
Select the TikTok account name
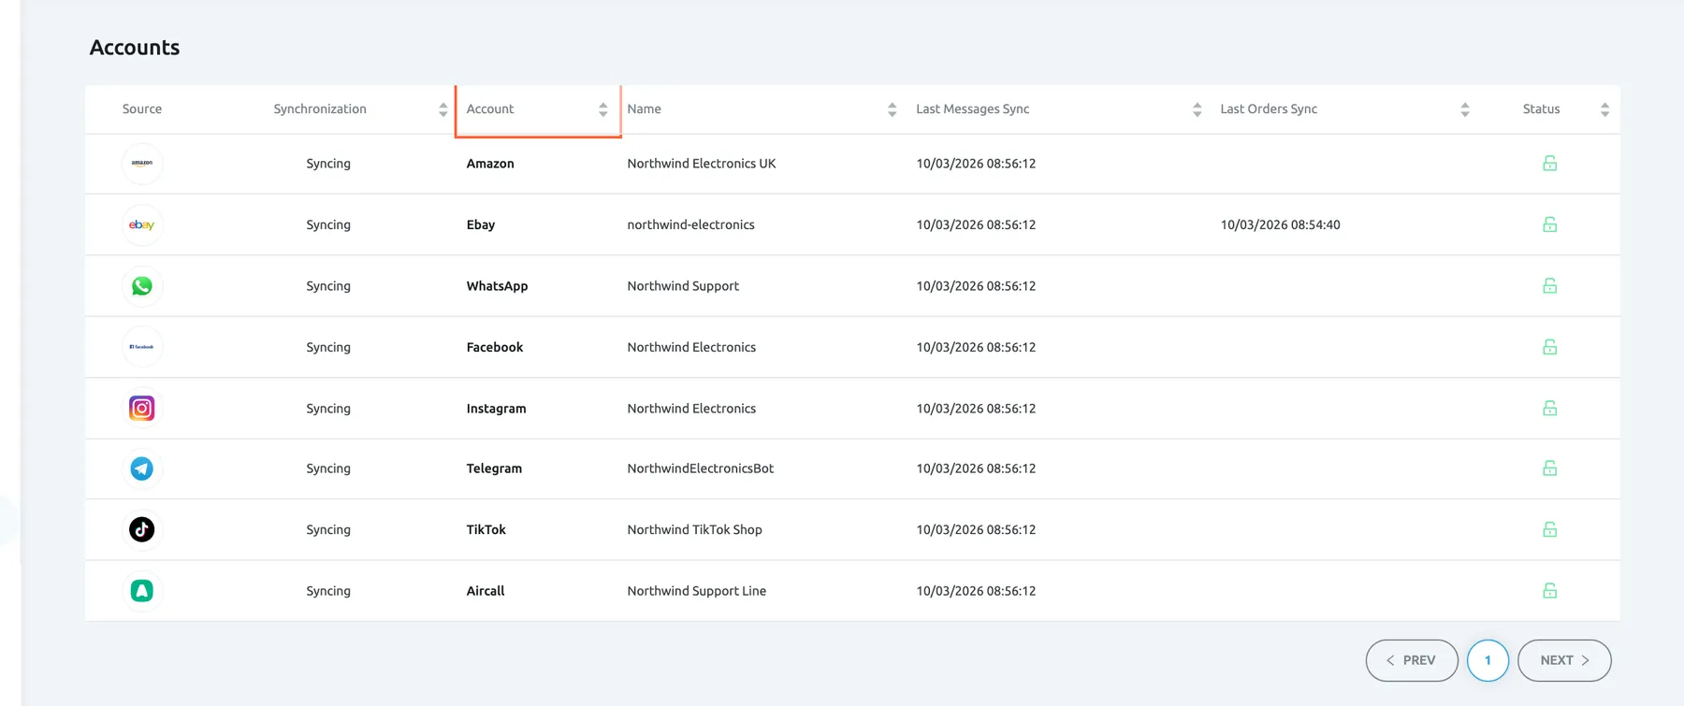click(x=486, y=529)
